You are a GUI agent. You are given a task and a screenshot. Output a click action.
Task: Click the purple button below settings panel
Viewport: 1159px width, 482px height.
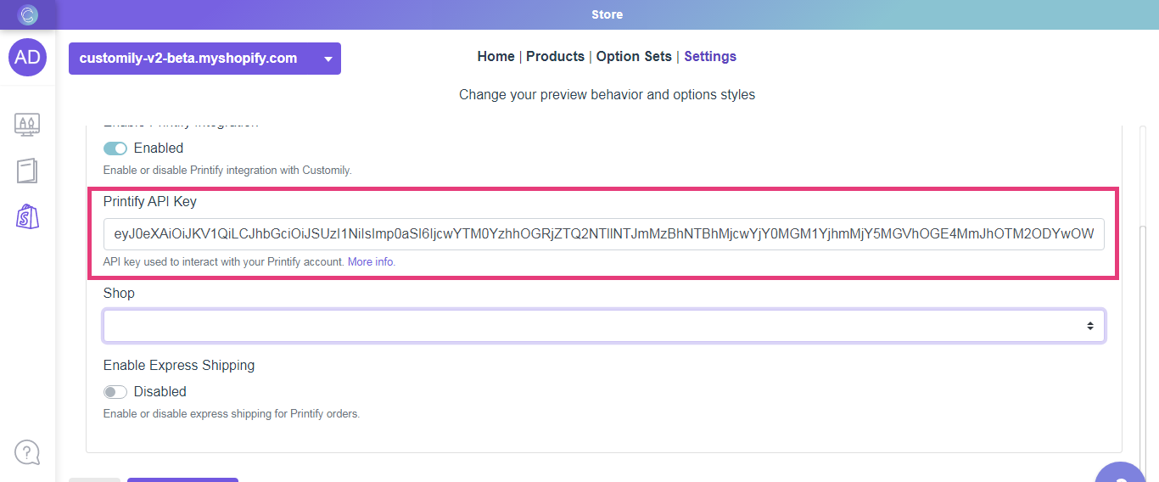pyautogui.click(x=182, y=479)
